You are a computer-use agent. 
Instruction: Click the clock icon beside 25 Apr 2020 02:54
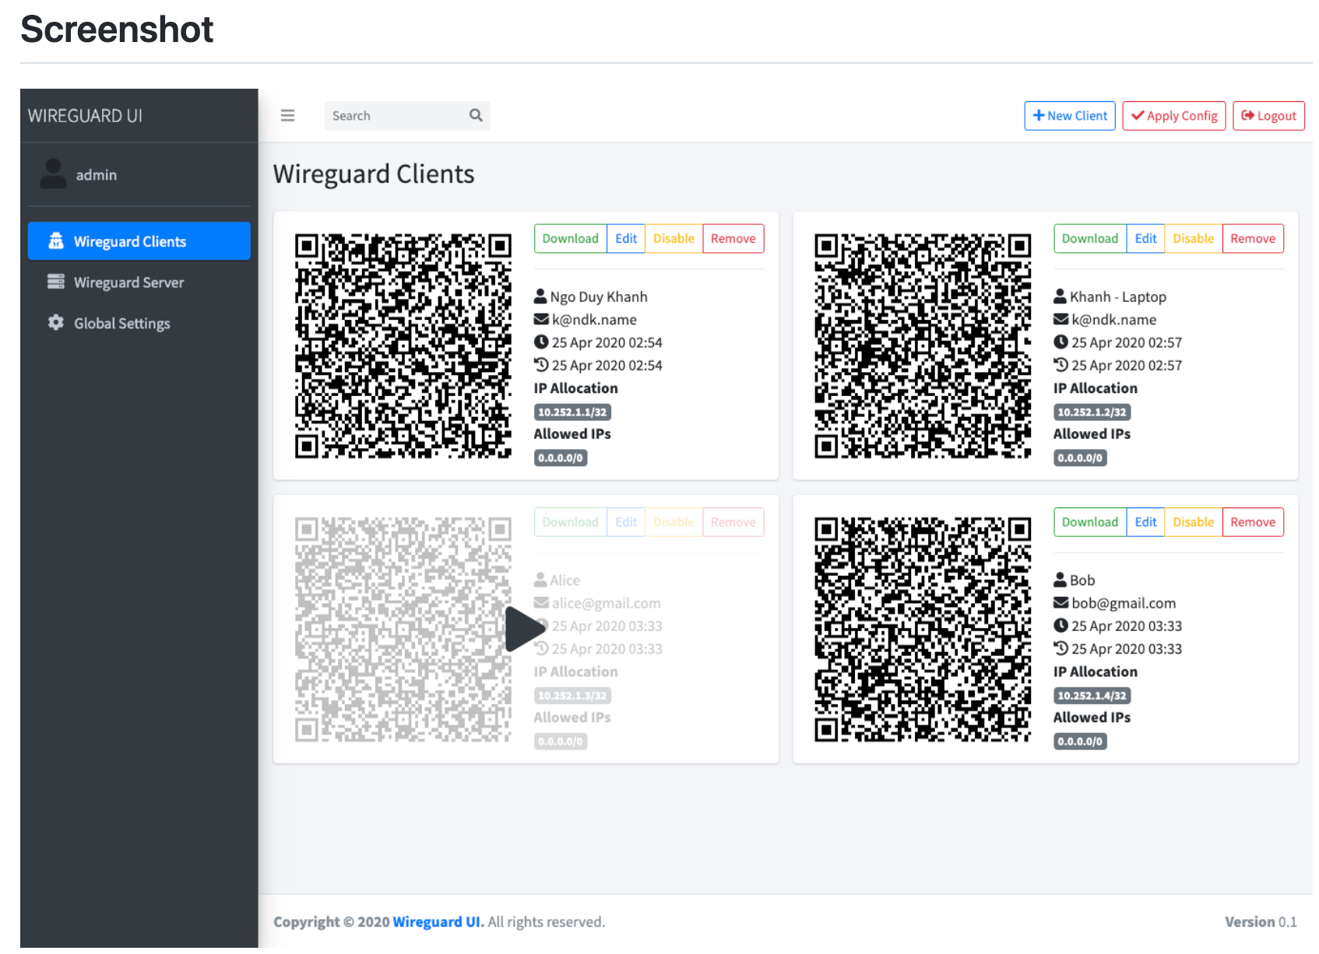point(541,342)
